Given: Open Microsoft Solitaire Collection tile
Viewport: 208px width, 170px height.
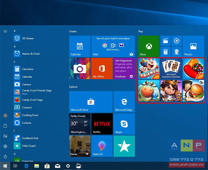Looking at the screenshot, I should click(171, 69).
